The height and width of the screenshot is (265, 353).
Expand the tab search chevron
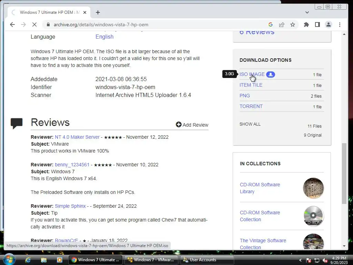coord(307,12)
